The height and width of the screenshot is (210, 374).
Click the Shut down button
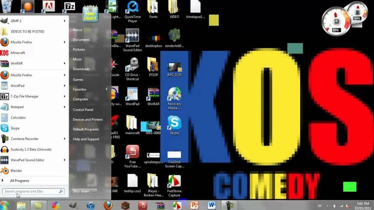point(81,191)
